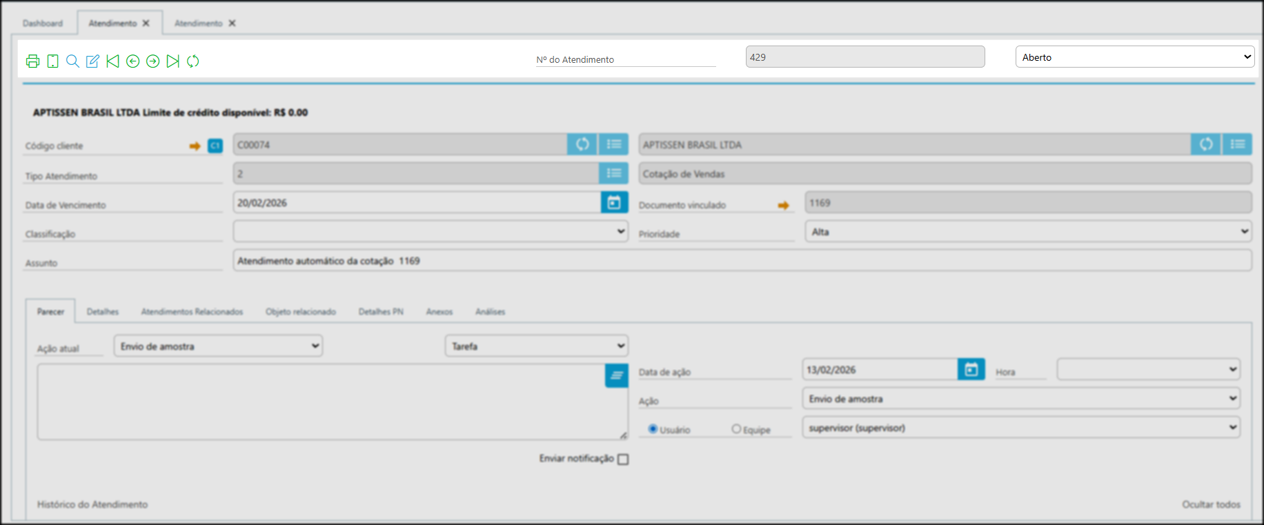This screenshot has width=1264, height=525.
Task: Open the Anexos tab
Action: [x=440, y=312]
